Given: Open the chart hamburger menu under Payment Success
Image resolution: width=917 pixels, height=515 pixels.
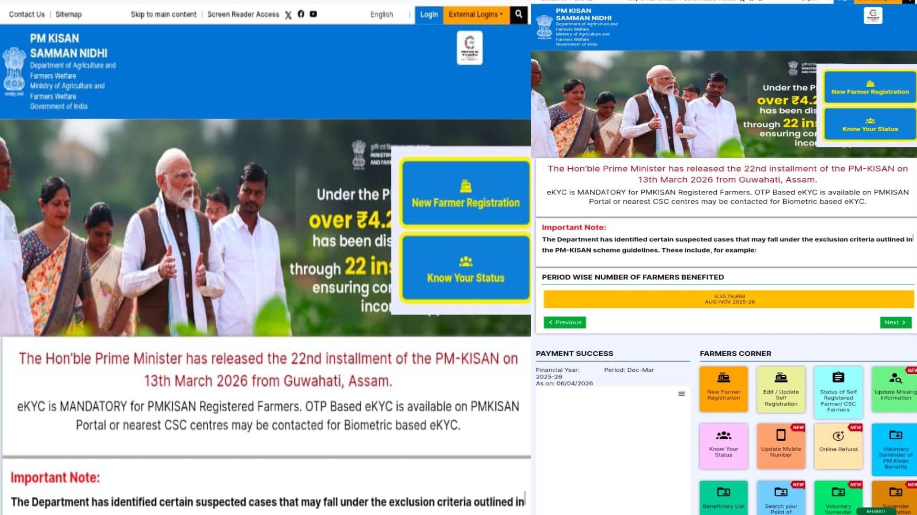Looking at the screenshot, I should tap(682, 394).
